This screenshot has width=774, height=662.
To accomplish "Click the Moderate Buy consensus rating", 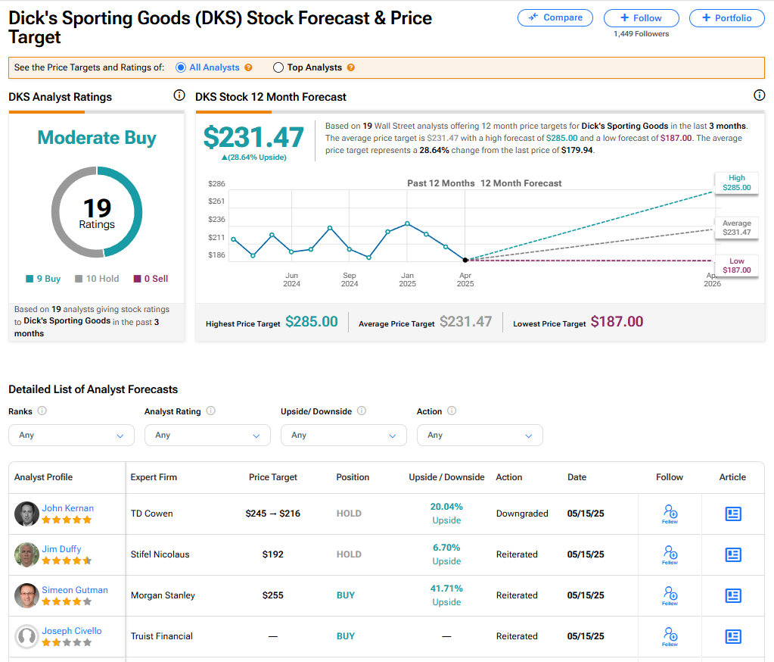I will 97,138.
